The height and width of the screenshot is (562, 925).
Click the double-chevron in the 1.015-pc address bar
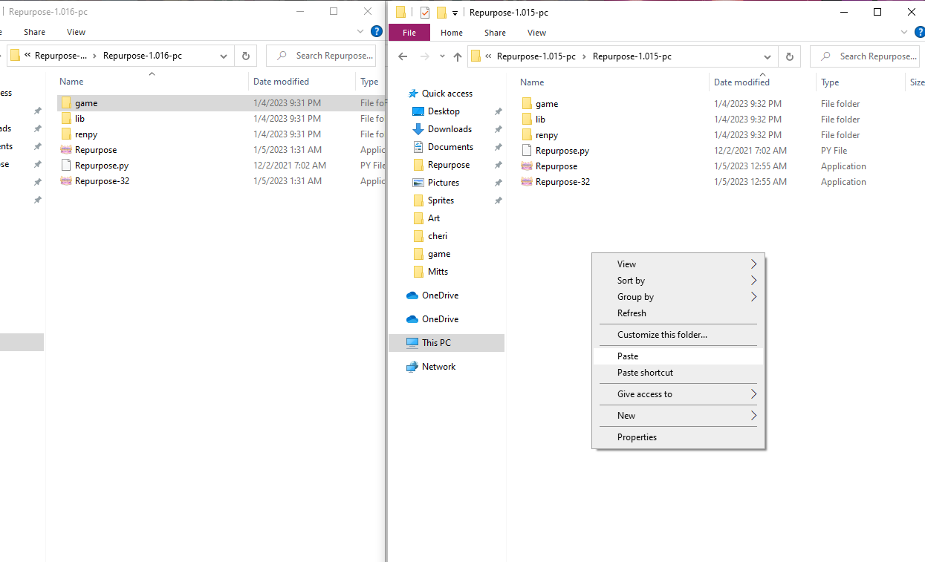pyautogui.click(x=487, y=56)
